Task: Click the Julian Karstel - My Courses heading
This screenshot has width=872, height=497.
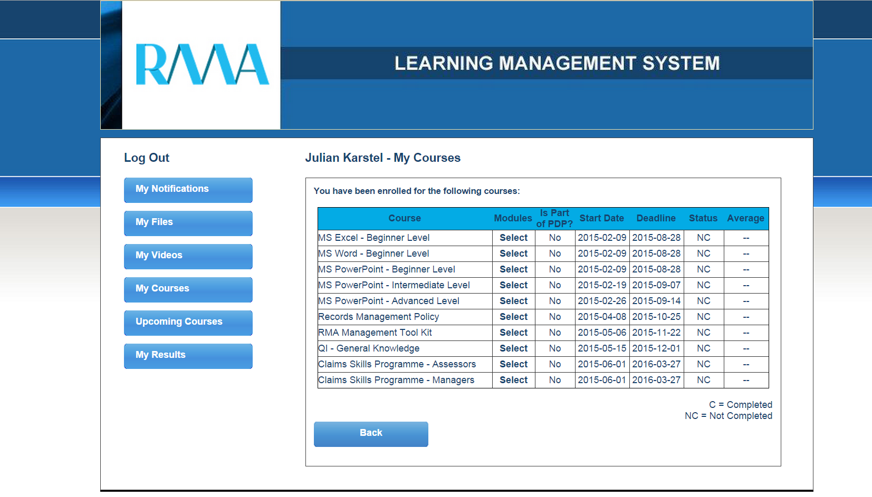Action: pyautogui.click(x=383, y=158)
